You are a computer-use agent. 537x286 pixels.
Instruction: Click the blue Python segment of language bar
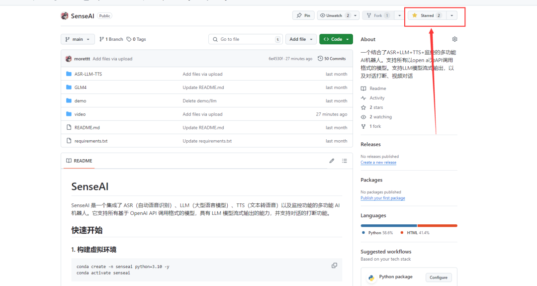(389, 225)
